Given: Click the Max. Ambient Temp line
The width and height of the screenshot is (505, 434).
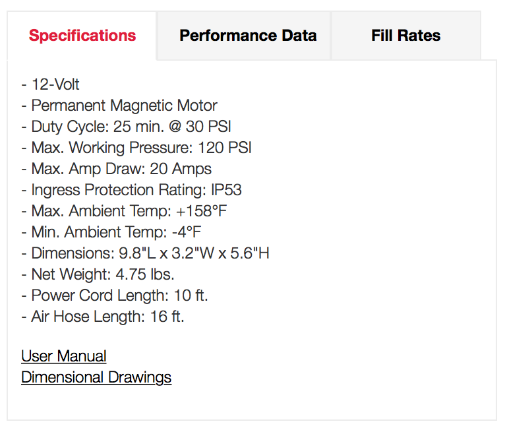Looking at the screenshot, I should tap(125, 211).
